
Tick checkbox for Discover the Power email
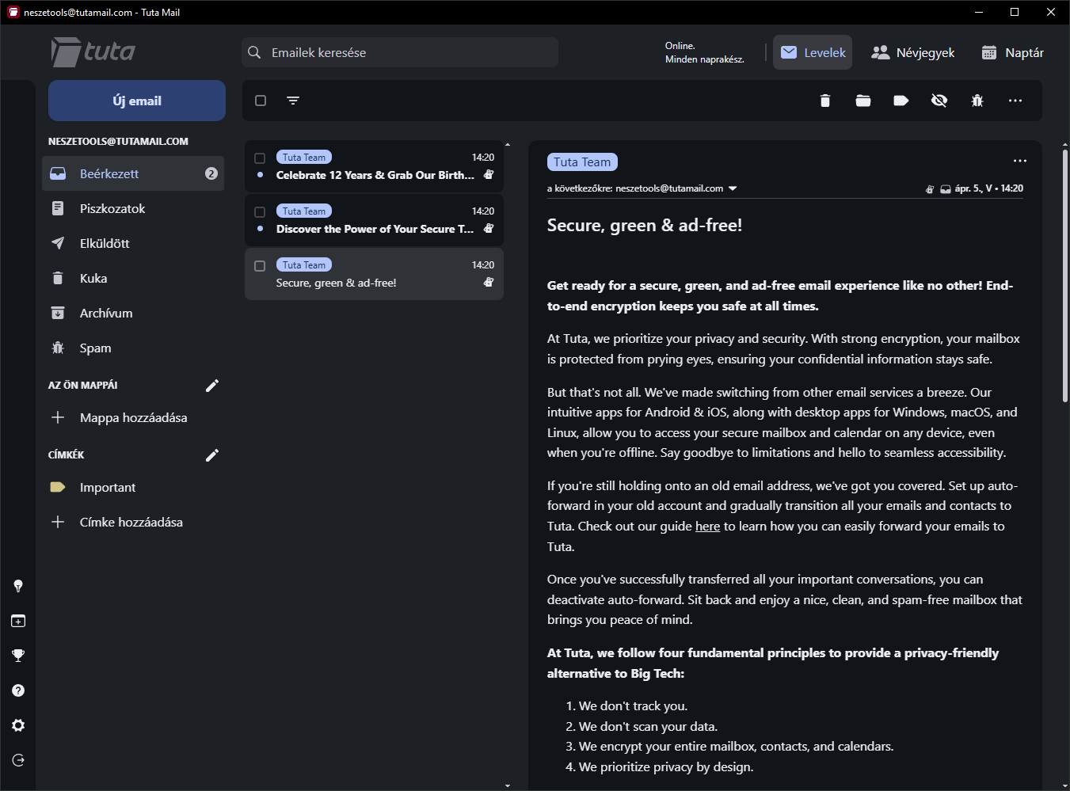pyautogui.click(x=260, y=212)
